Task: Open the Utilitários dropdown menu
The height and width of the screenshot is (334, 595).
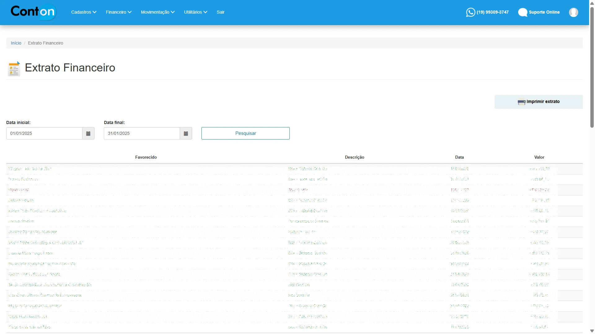Action: point(196,12)
